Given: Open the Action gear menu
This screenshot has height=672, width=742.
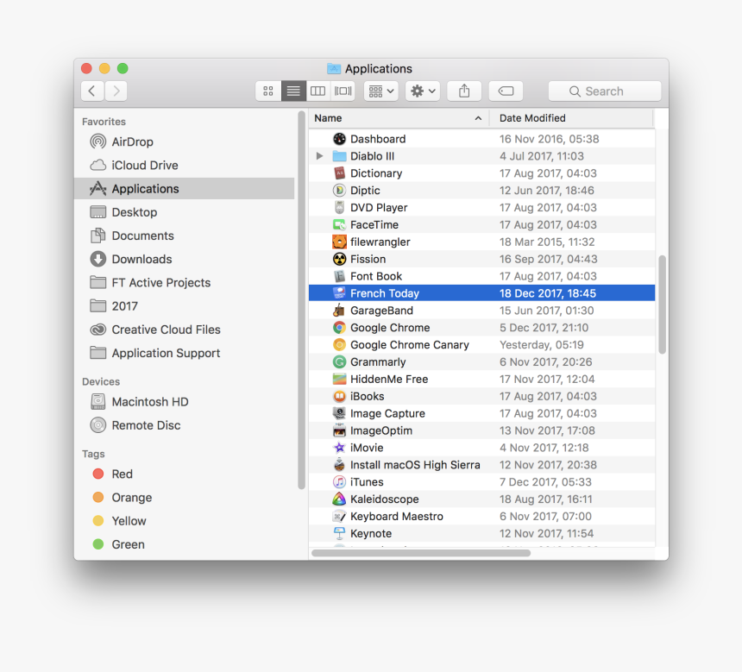Looking at the screenshot, I should pyautogui.click(x=423, y=91).
